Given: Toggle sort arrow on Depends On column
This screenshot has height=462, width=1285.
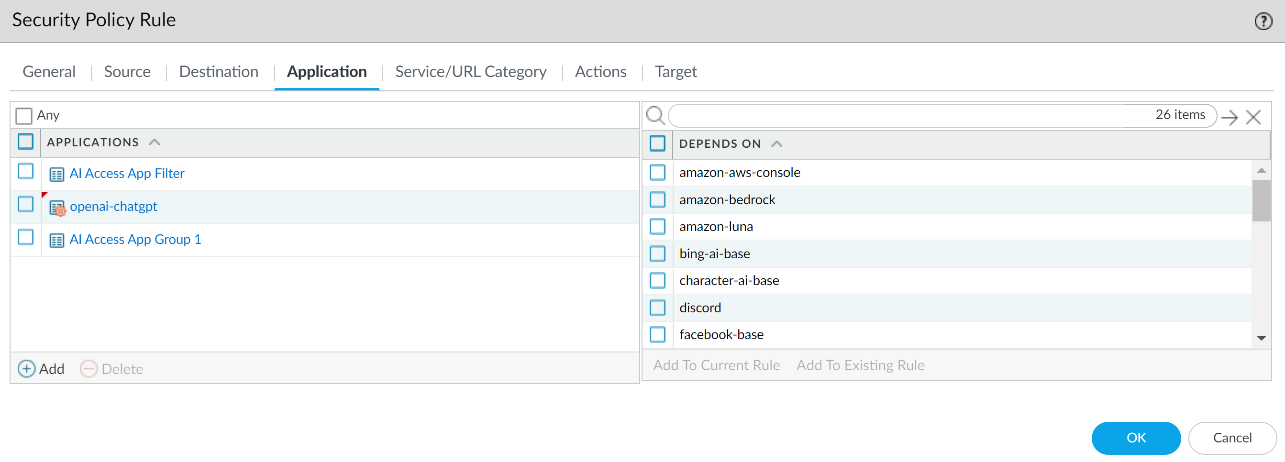Looking at the screenshot, I should point(776,144).
